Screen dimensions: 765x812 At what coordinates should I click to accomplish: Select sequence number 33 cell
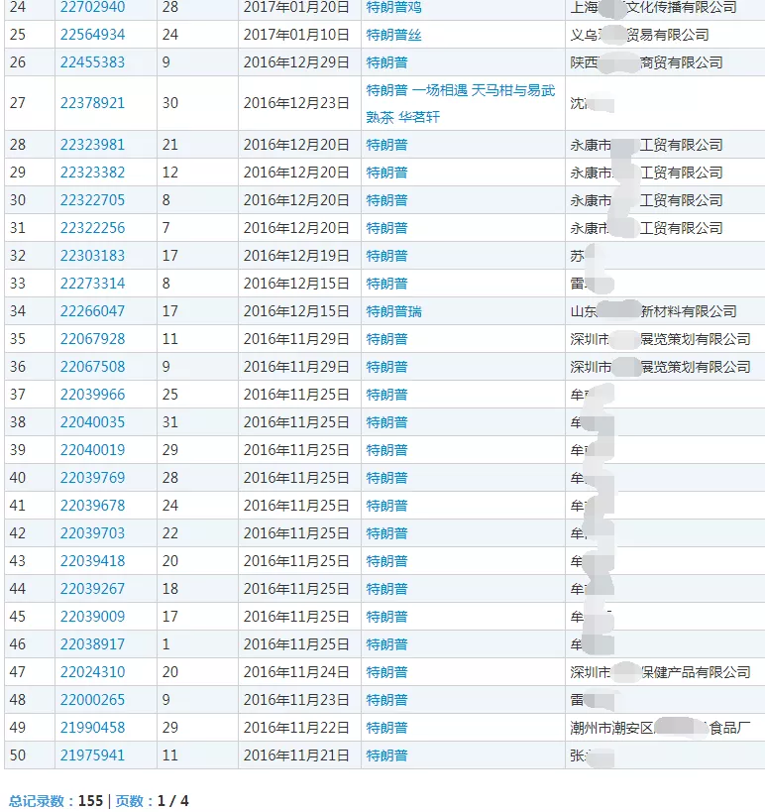pos(30,284)
